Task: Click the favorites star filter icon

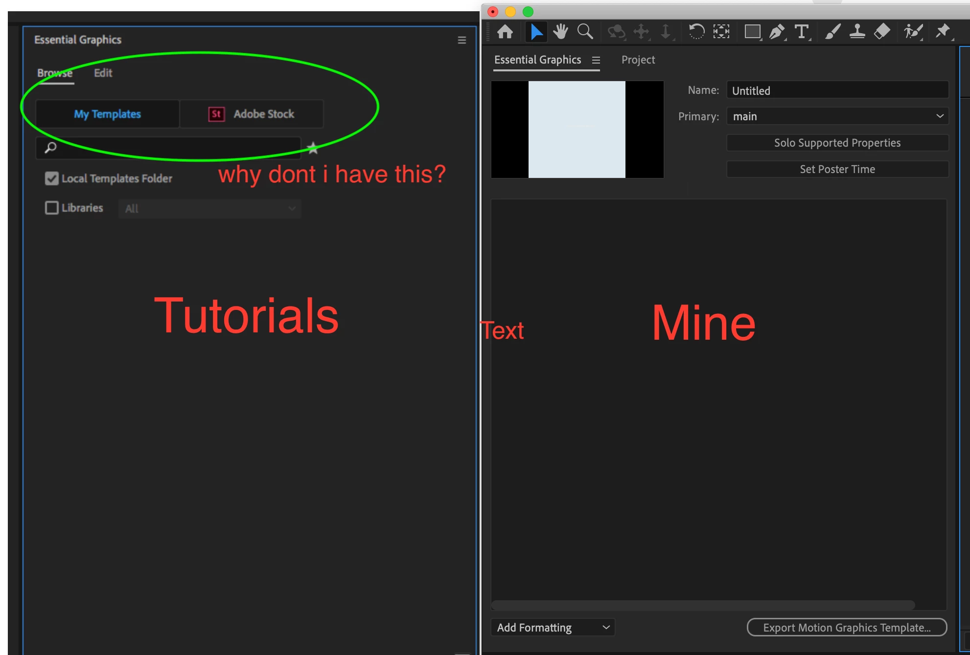Action: tap(313, 148)
